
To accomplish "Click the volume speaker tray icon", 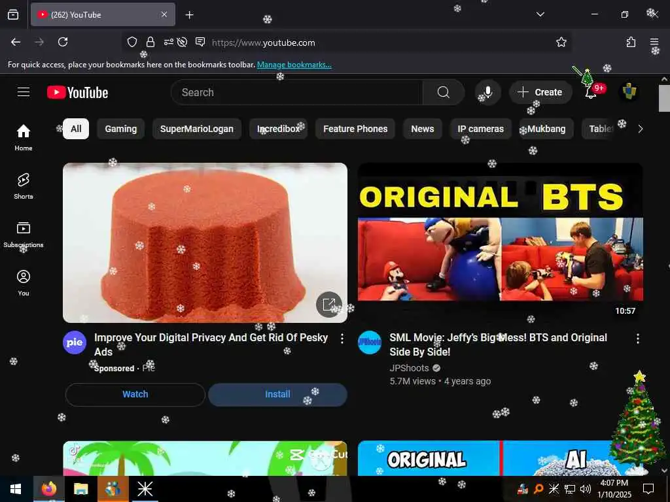I will pos(586,489).
